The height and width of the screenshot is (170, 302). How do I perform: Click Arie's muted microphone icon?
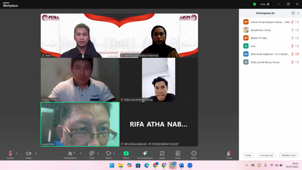click(x=292, y=46)
